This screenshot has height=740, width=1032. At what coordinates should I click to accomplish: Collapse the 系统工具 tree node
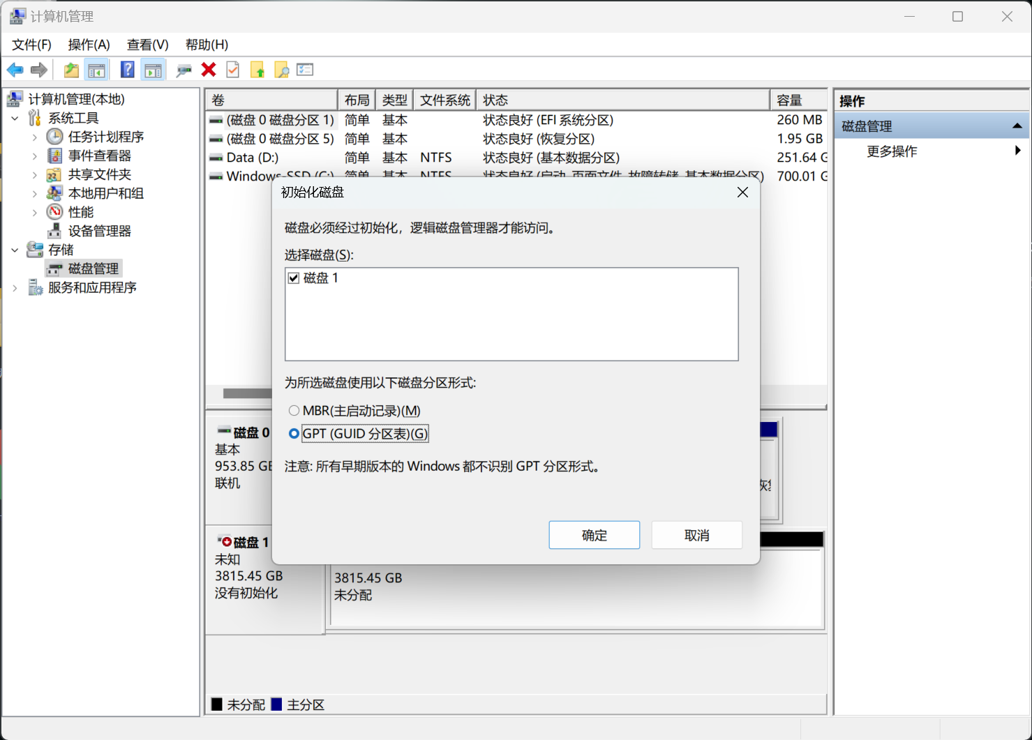point(15,119)
